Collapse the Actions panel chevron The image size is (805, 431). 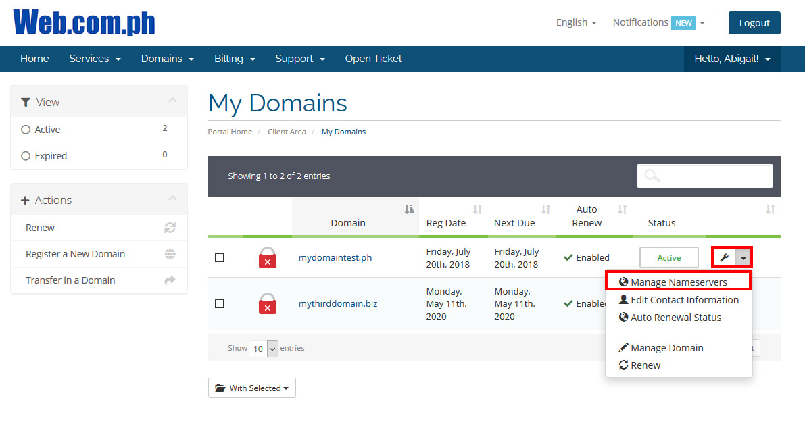point(172,198)
